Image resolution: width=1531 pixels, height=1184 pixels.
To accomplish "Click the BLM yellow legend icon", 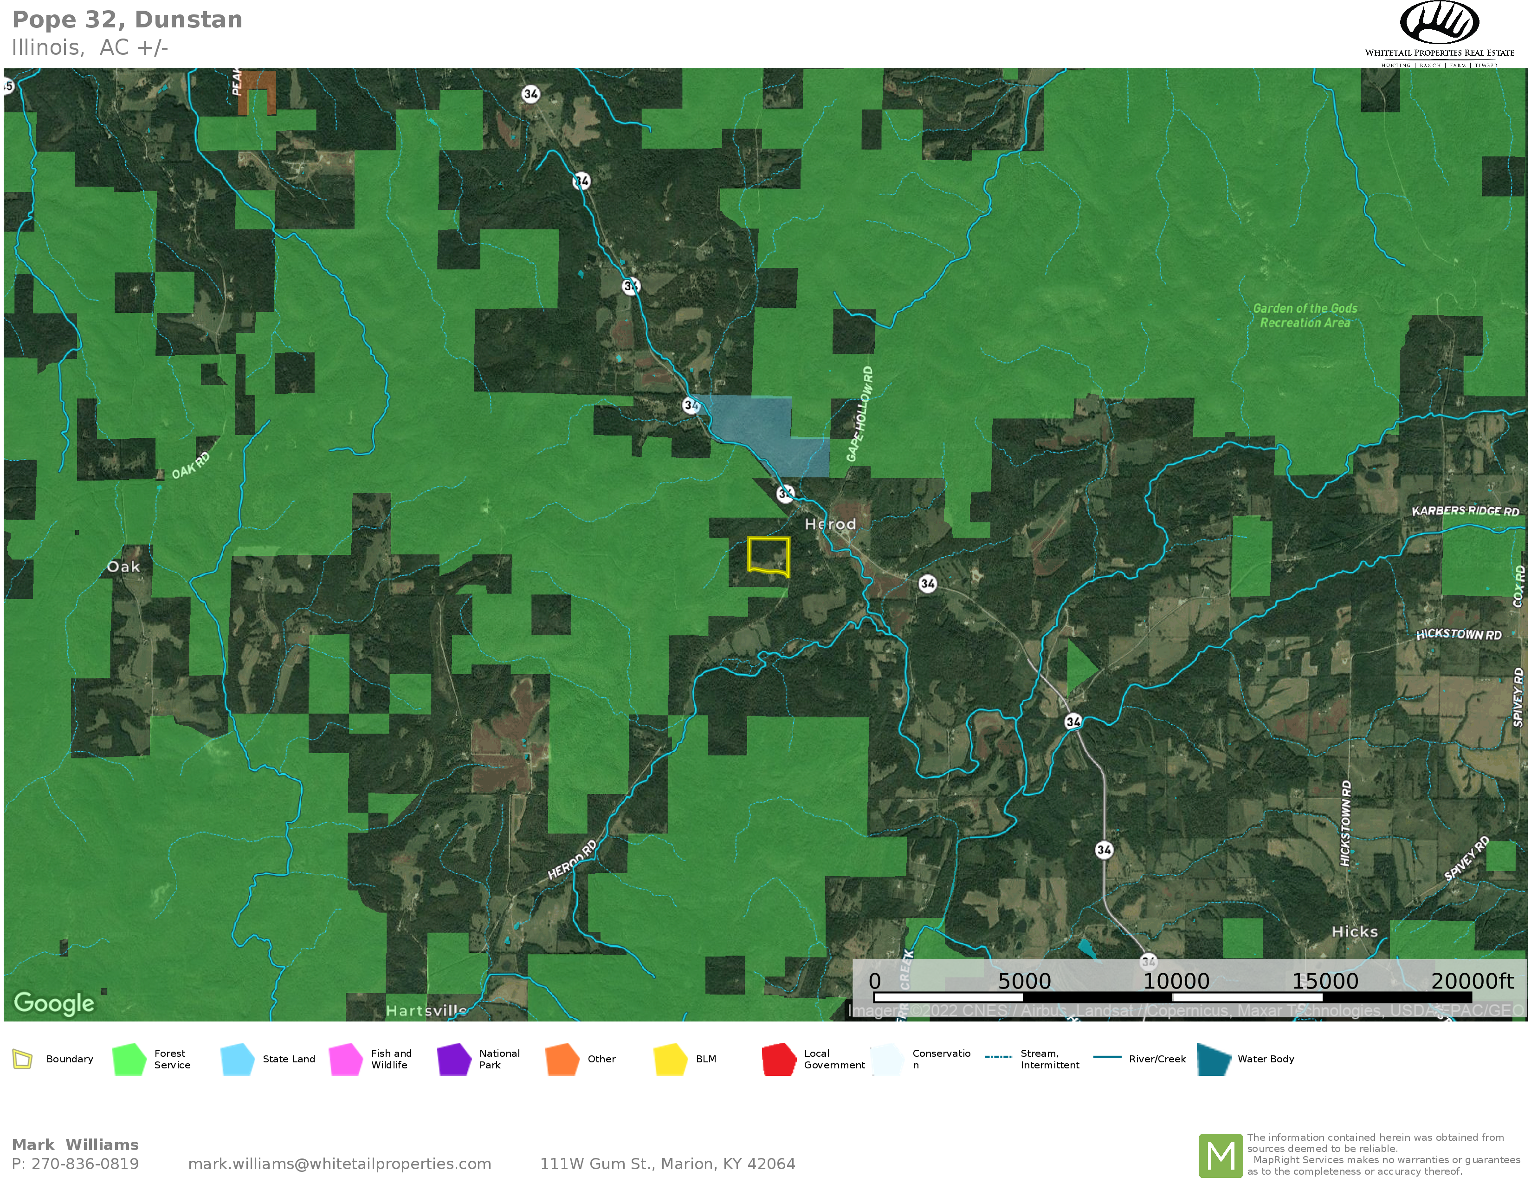I will (670, 1059).
